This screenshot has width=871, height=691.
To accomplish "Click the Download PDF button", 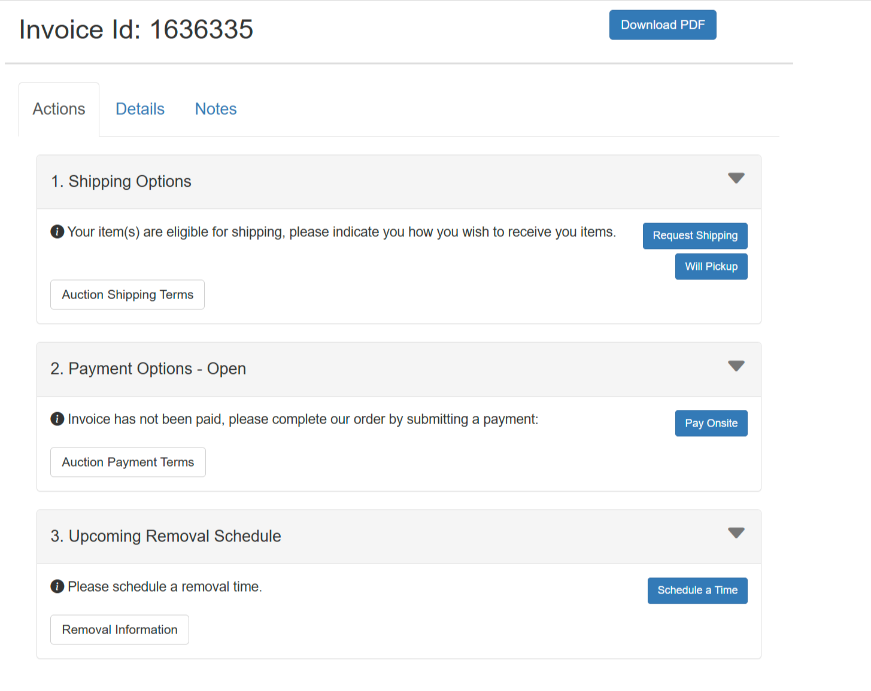I will point(663,25).
